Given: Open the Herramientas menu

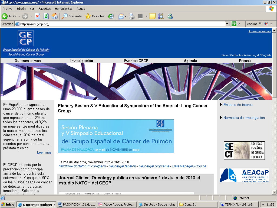Looking at the screenshot, I should [x=64, y=9].
